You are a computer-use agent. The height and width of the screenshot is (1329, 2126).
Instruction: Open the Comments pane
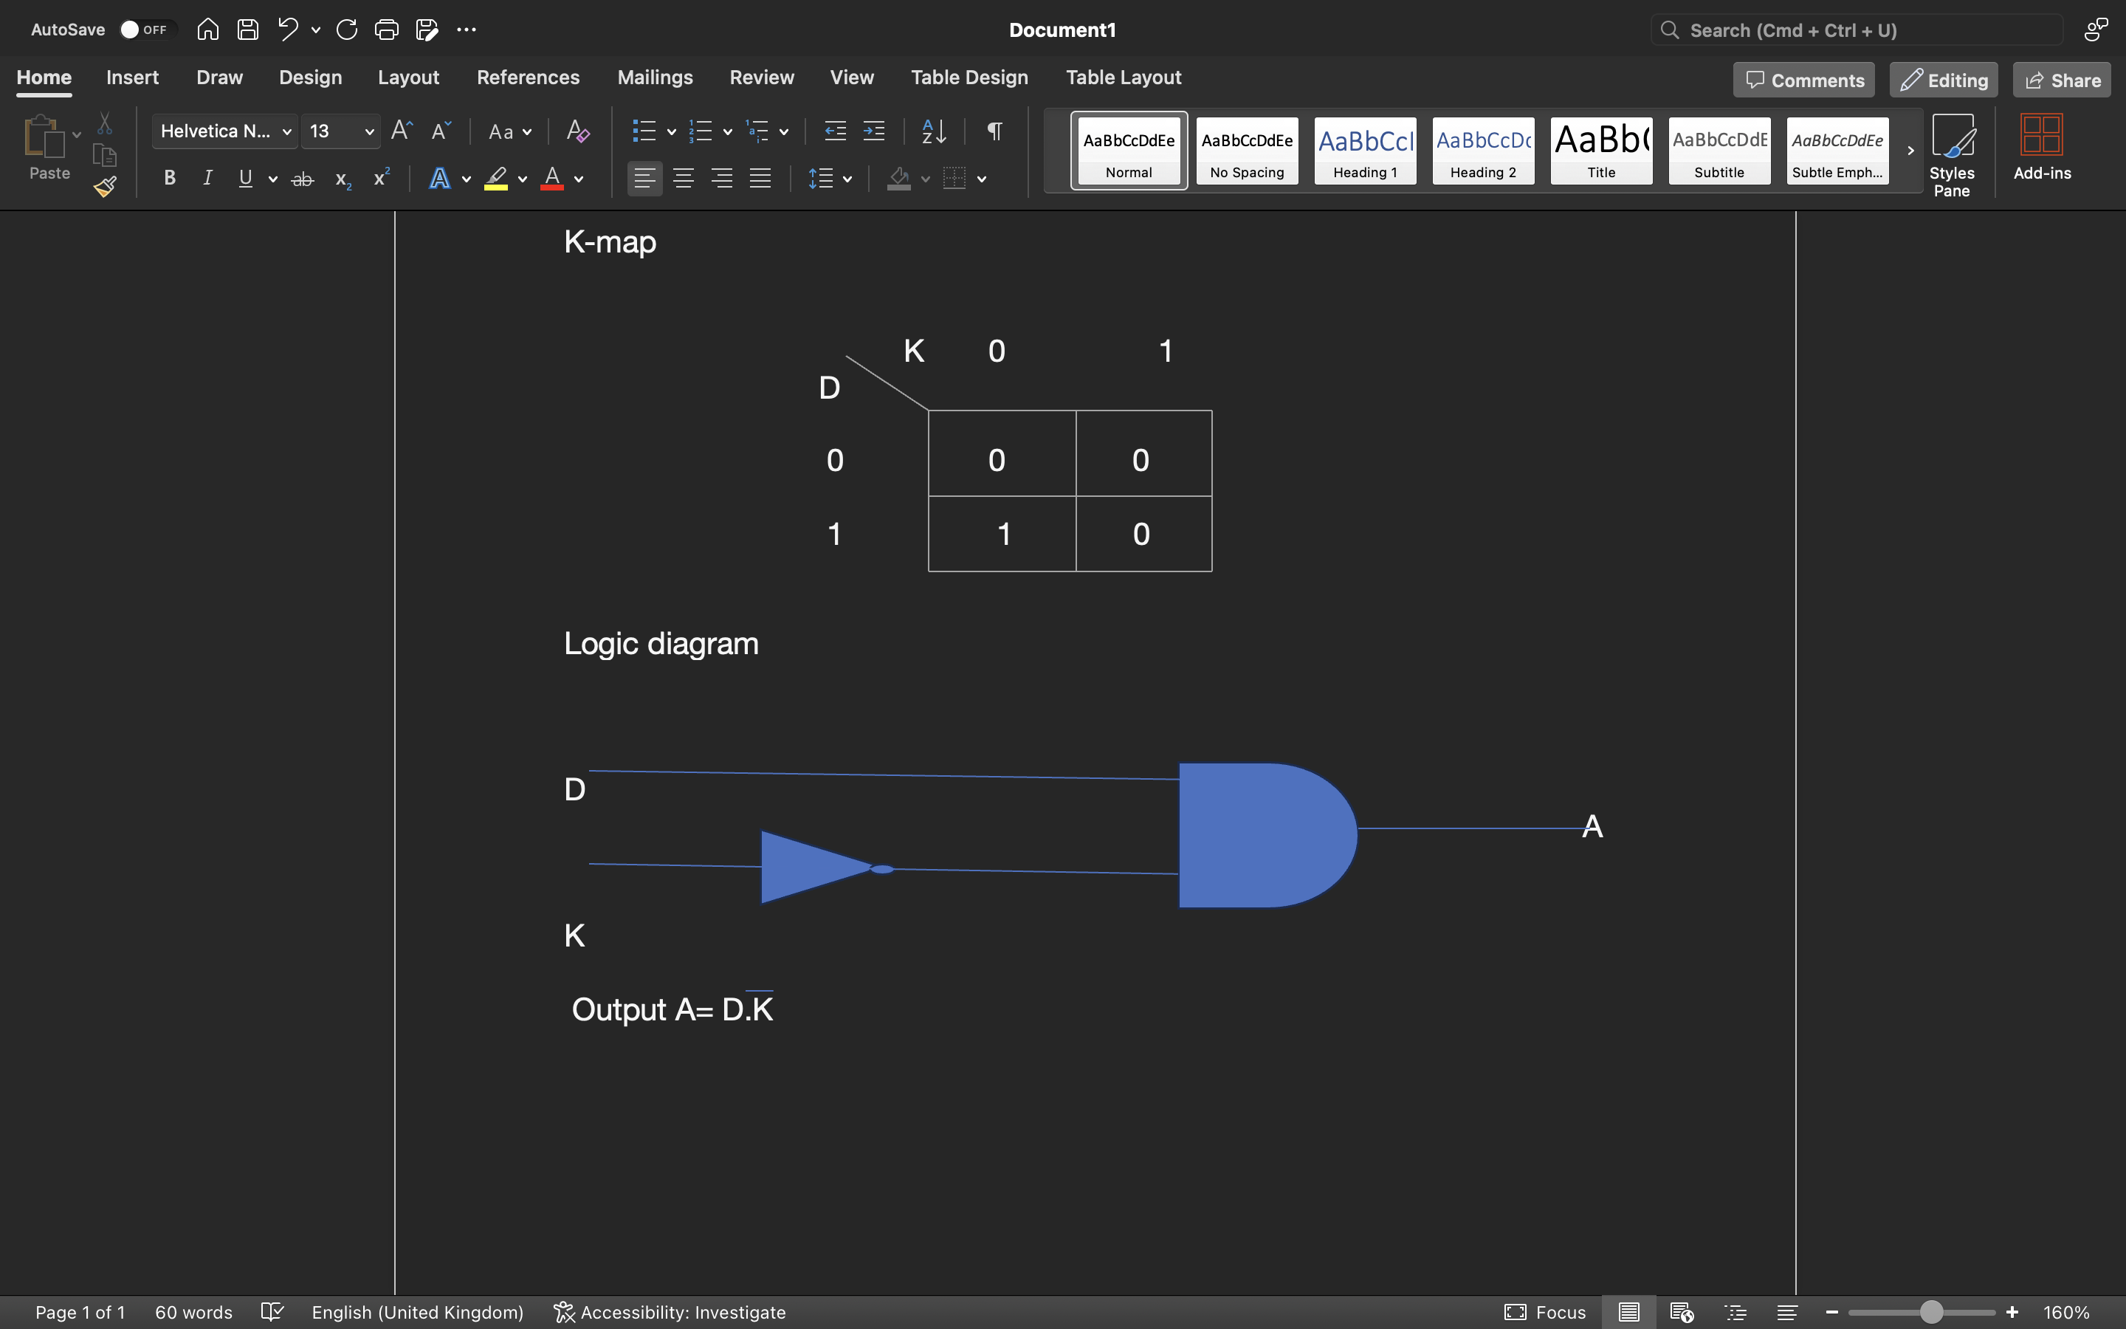click(1803, 80)
